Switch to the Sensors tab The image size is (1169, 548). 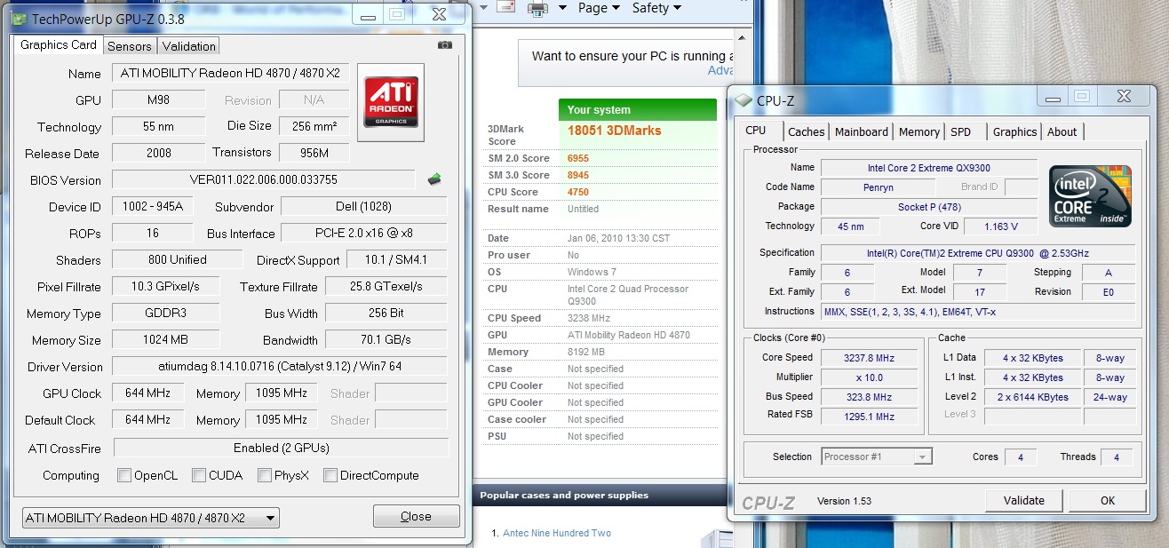pos(130,46)
